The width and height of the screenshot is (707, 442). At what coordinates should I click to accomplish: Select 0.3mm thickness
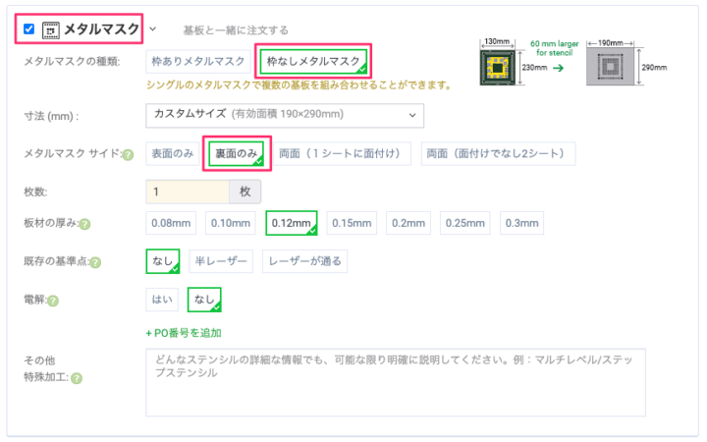[519, 223]
